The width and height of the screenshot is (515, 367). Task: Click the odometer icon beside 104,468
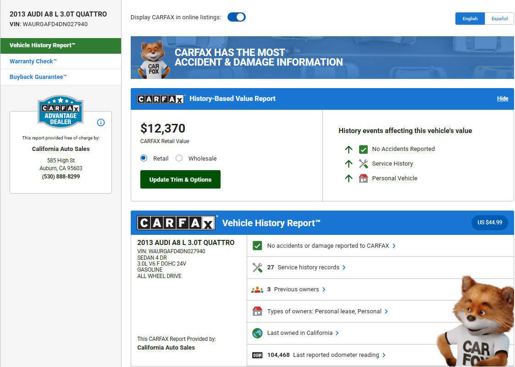257,355
